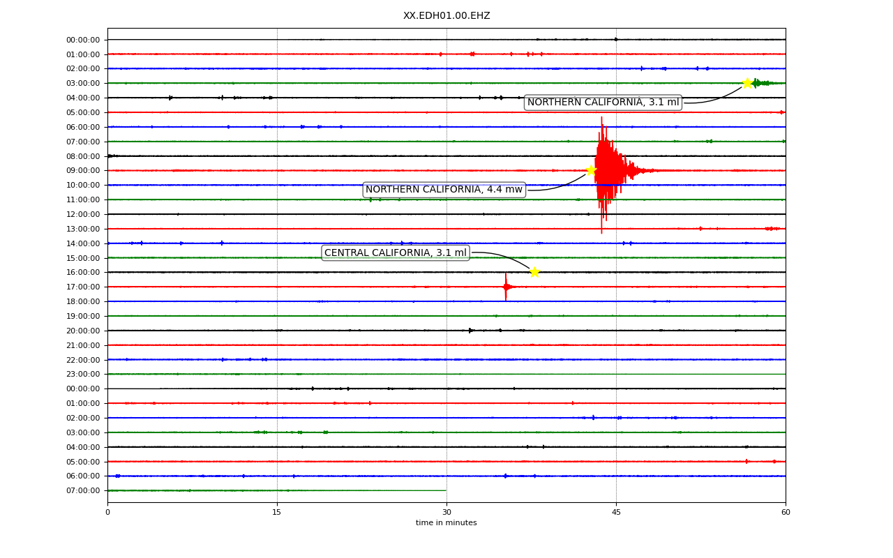The width and height of the screenshot is (893, 558).
Task: Click the 15 tick label on the time axis
Action: click(x=277, y=513)
